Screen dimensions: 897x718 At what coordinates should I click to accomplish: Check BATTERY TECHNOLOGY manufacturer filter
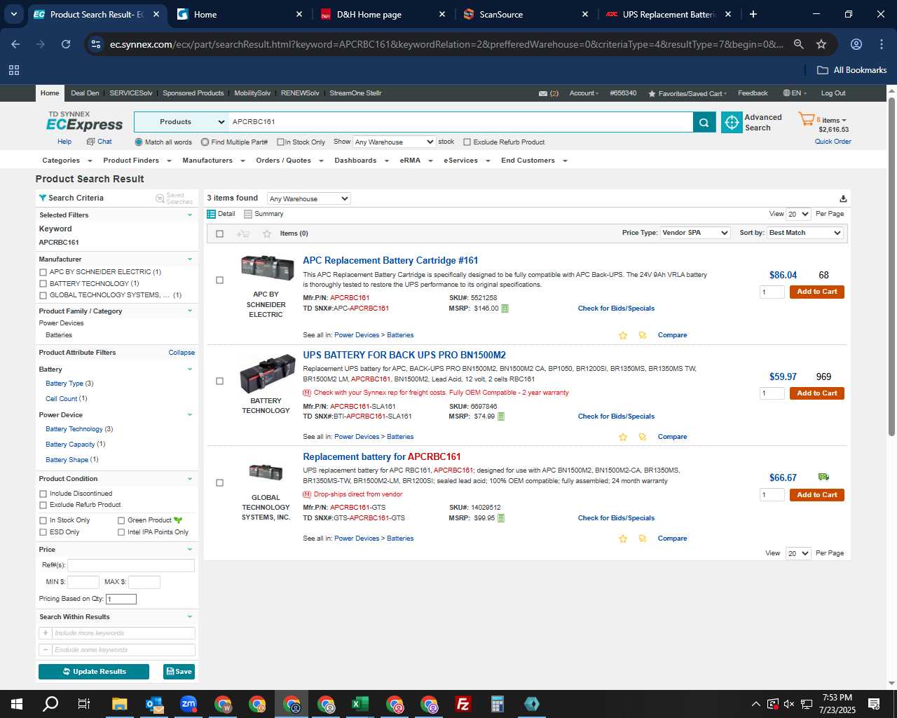tap(43, 284)
